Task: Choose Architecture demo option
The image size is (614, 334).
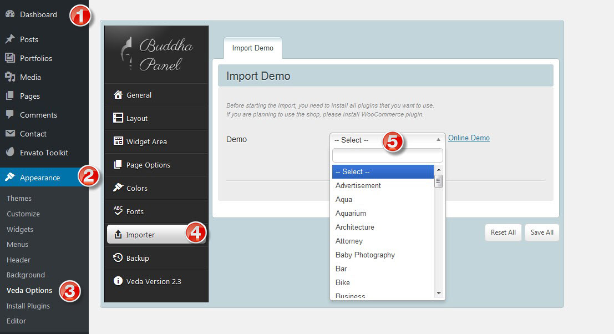Action: [383, 227]
